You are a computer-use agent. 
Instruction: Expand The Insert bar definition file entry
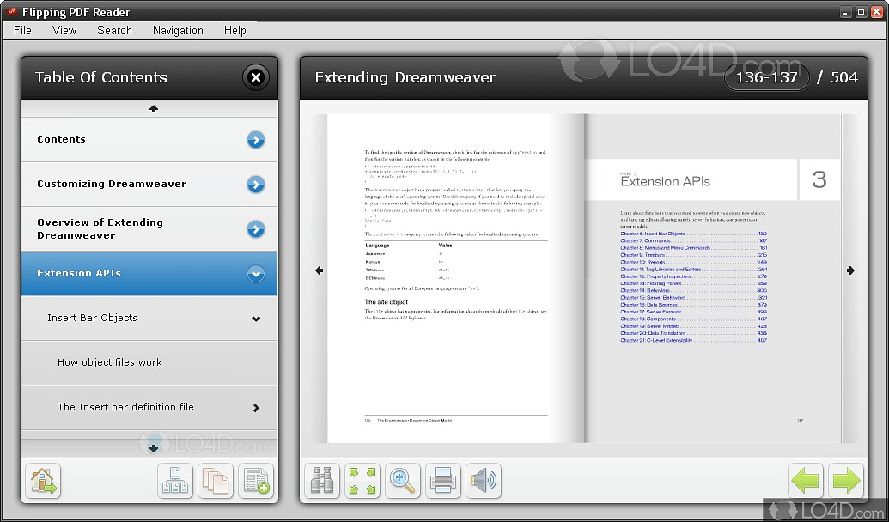point(256,408)
